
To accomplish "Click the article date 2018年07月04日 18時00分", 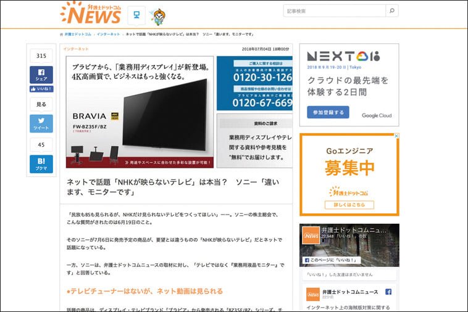I will 265,49.
